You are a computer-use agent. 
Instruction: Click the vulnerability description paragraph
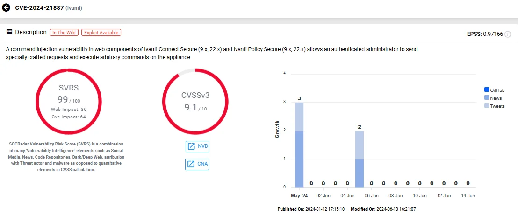pyautogui.click(x=212, y=53)
